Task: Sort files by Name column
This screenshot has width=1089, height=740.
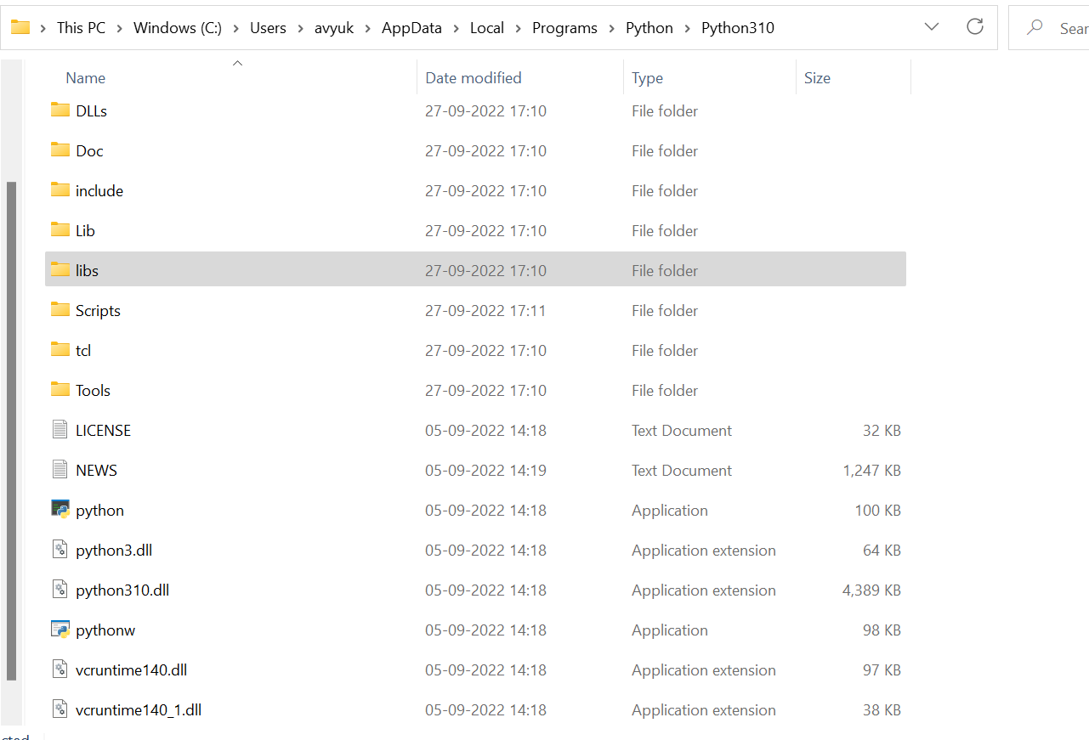Action: point(86,78)
